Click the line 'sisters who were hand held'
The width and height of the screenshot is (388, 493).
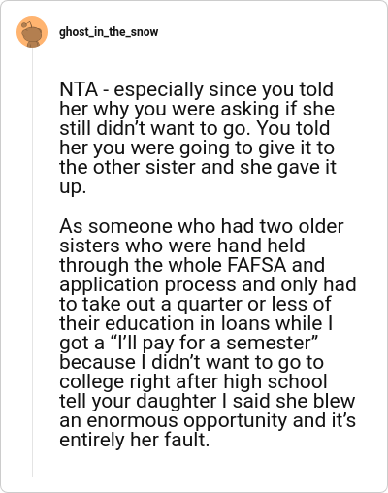[182, 246]
